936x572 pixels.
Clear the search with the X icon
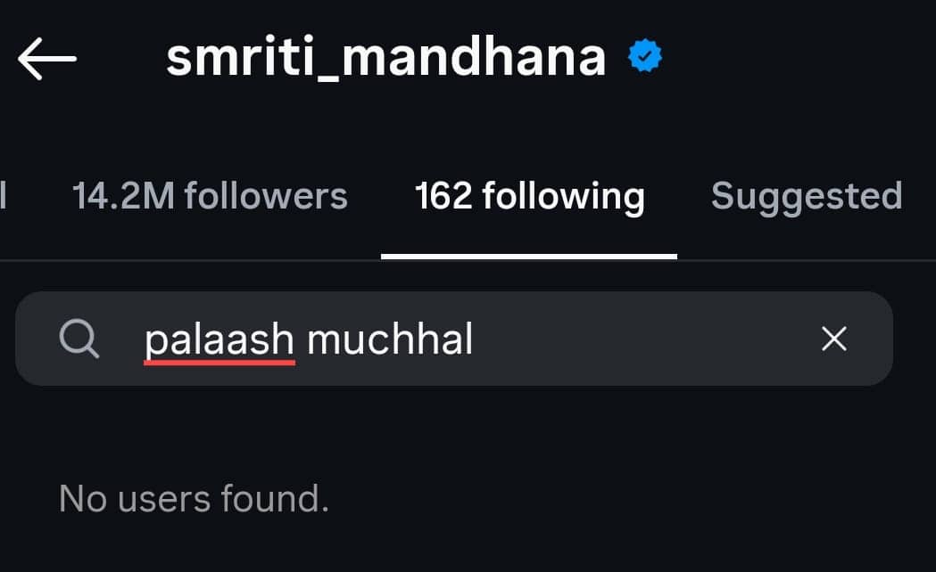833,339
